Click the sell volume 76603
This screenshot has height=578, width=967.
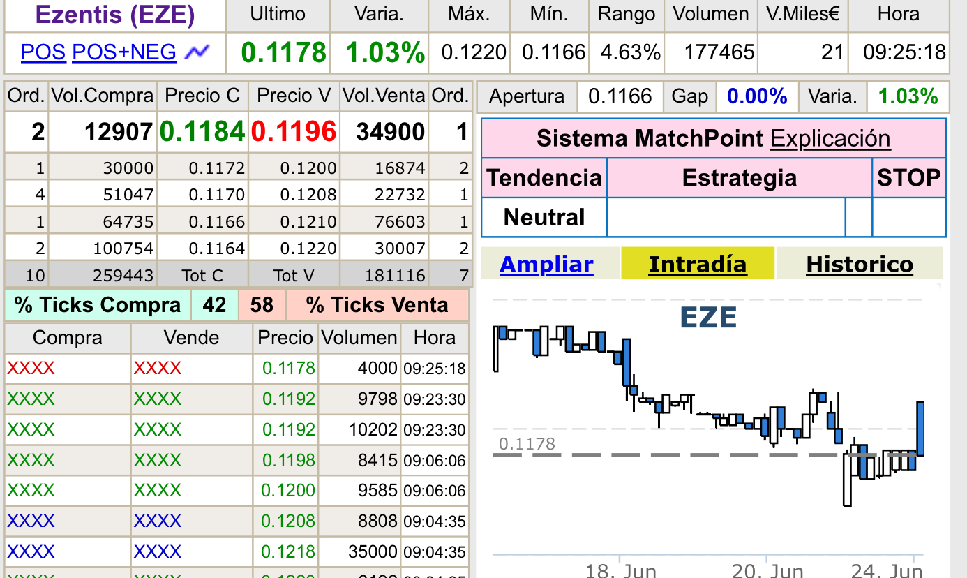pyautogui.click(x=400, y=222)
